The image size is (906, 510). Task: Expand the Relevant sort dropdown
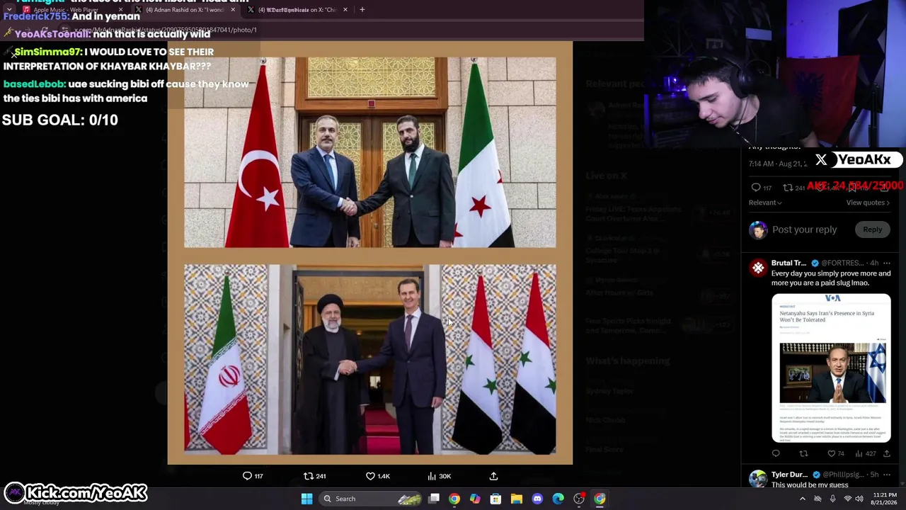[765, 203]
